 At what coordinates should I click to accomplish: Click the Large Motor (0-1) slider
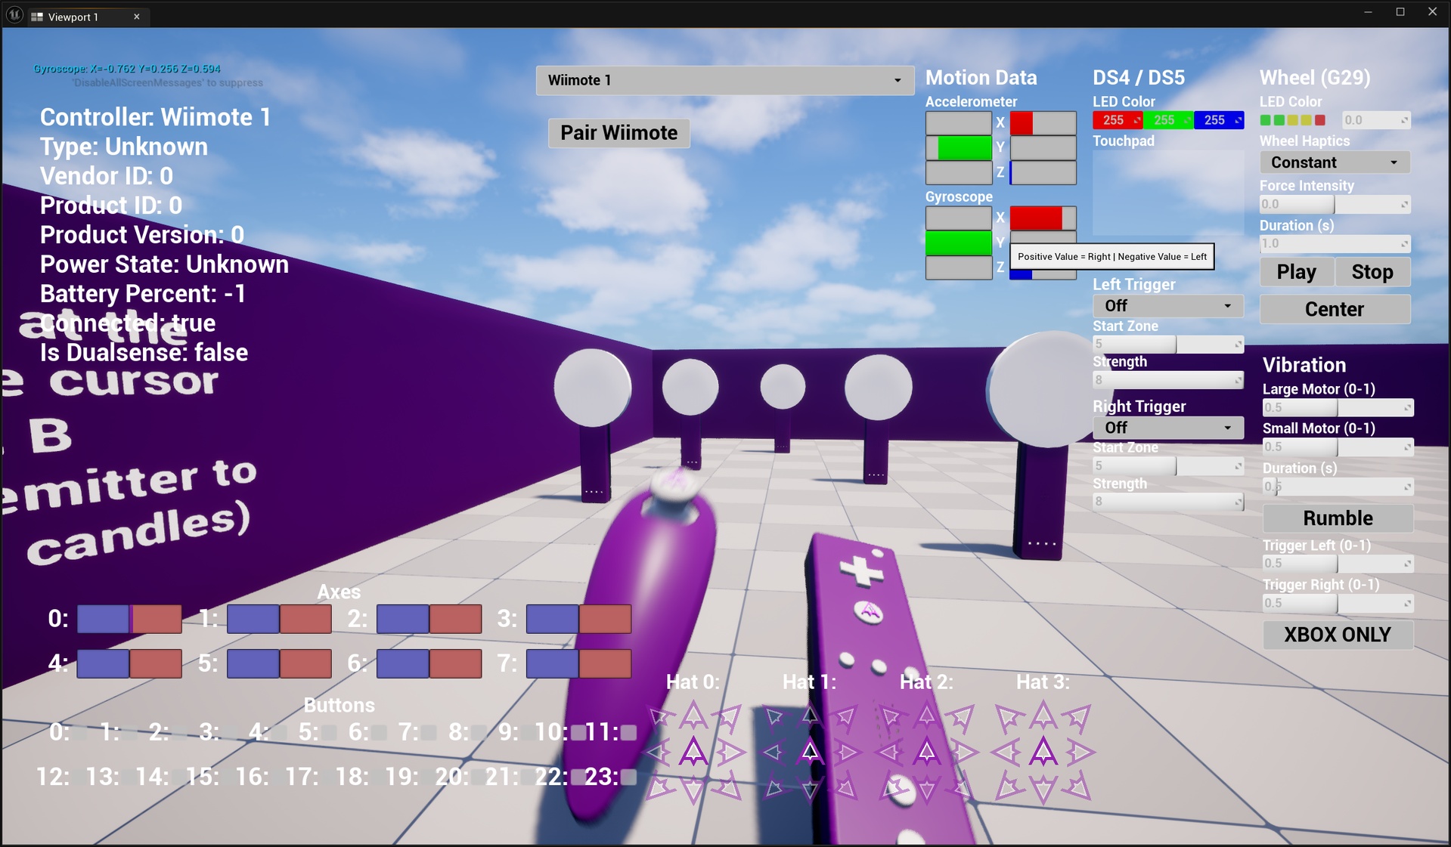1338,407
